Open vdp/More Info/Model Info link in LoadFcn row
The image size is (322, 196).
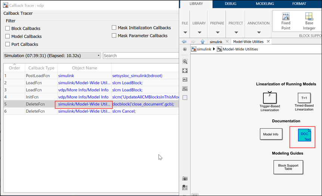(x=83, y=90)
